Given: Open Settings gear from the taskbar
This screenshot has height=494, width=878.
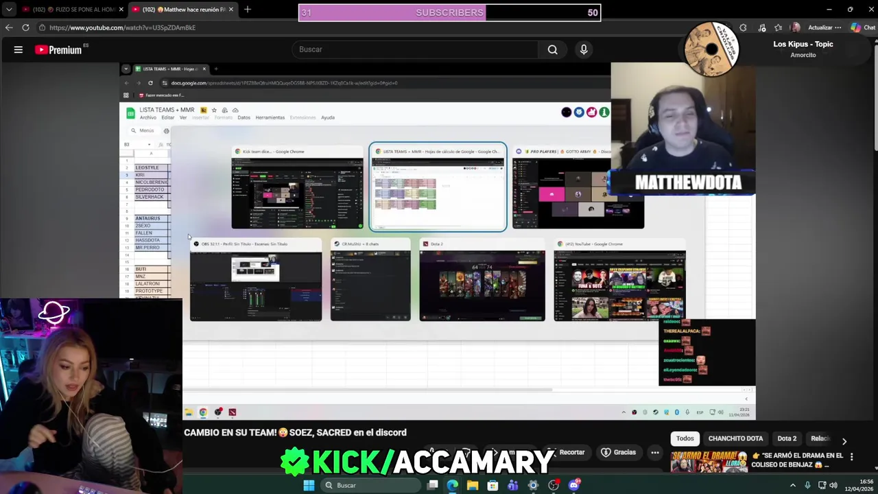Looking at the screenshot, I should [533, 485].
